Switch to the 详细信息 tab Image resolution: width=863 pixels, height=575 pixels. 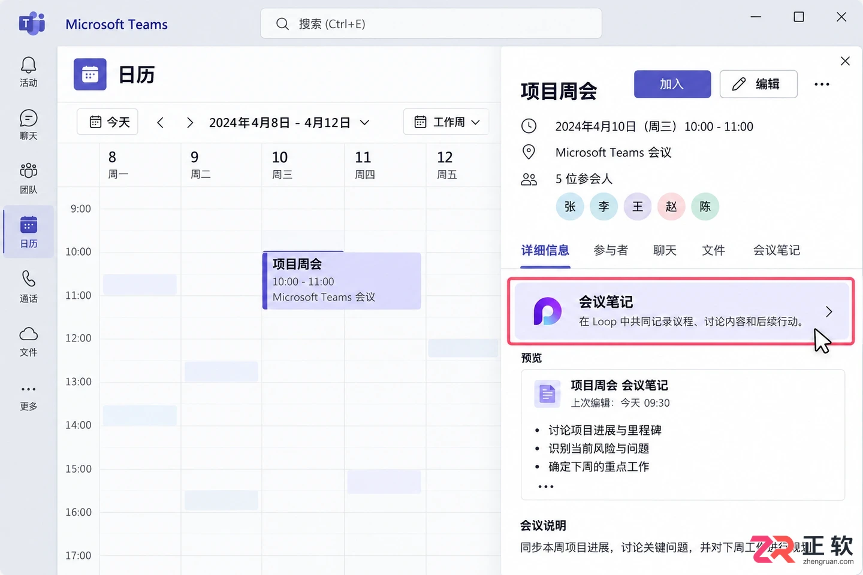point(545,250)
